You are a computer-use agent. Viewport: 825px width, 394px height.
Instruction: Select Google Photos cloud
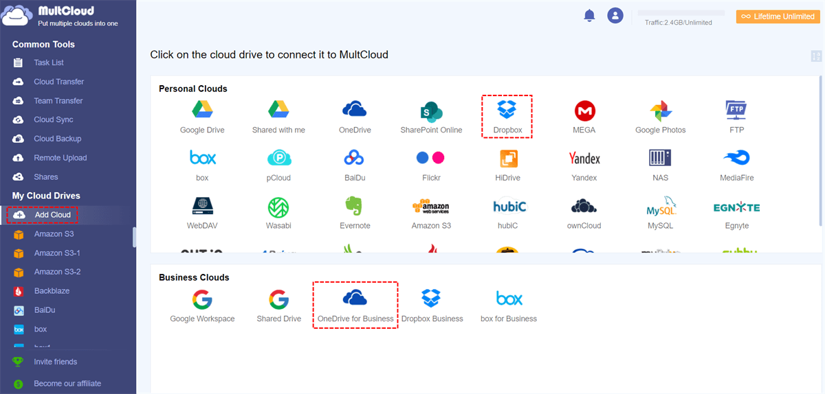[x=660, y=117]
